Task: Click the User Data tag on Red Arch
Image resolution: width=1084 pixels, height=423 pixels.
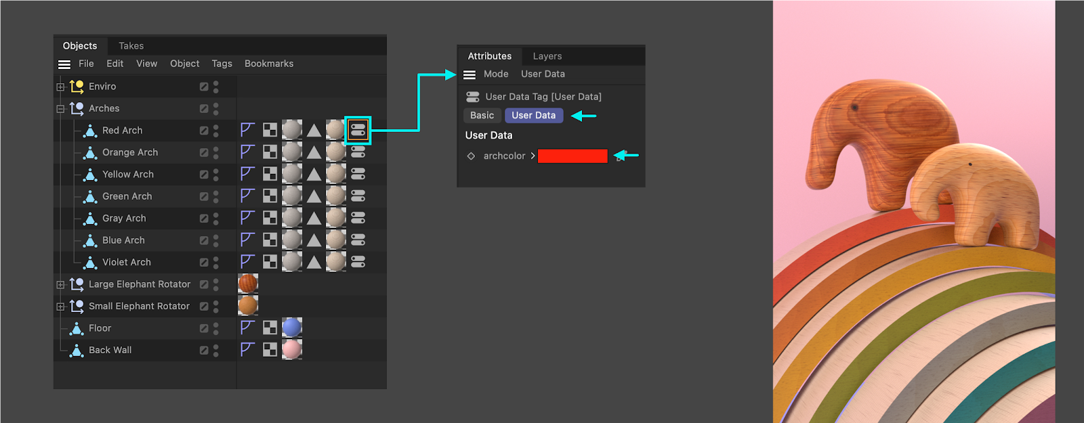Action: coord(358,130)
